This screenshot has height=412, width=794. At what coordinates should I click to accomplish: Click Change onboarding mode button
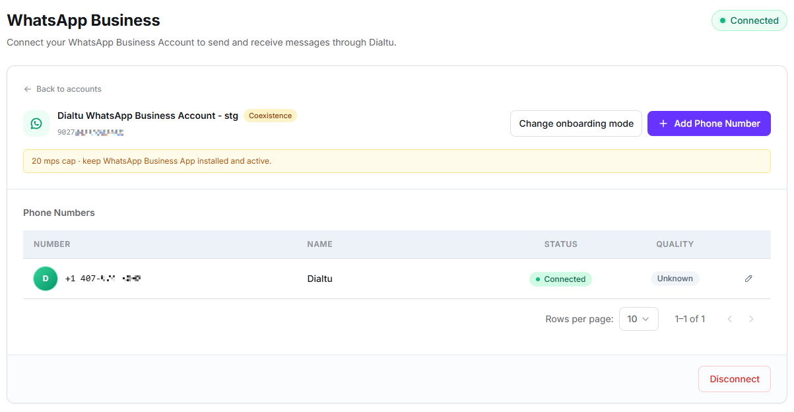(576, 123)
